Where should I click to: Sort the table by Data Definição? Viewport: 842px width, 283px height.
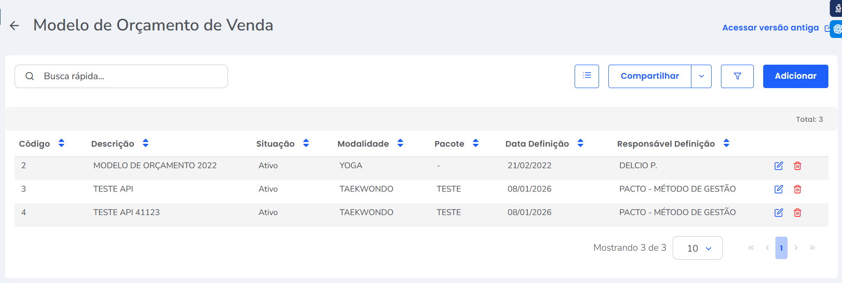click(x=580, y=143)
